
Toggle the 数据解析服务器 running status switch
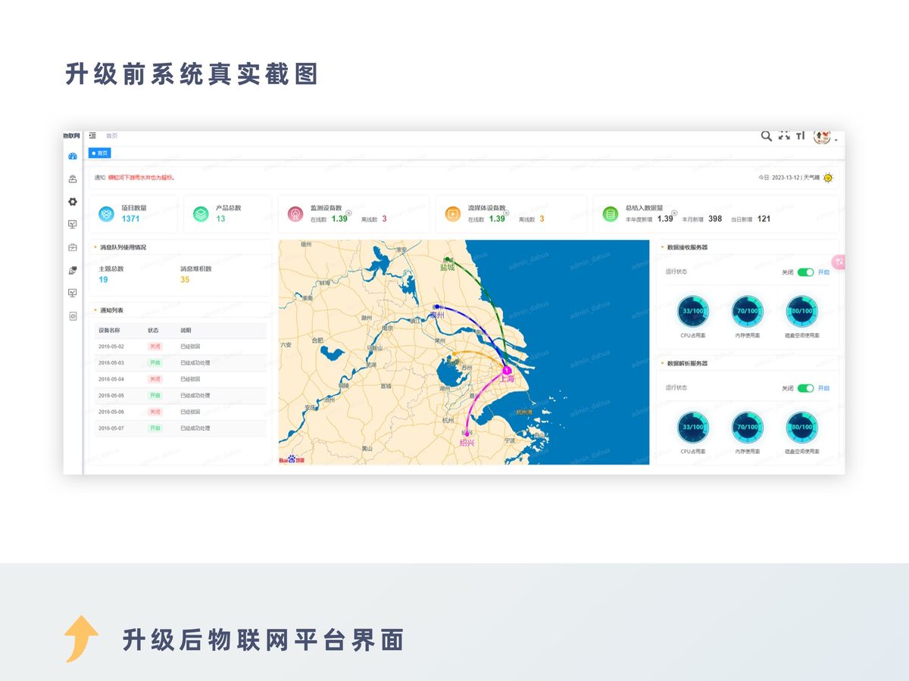[805, 388]
